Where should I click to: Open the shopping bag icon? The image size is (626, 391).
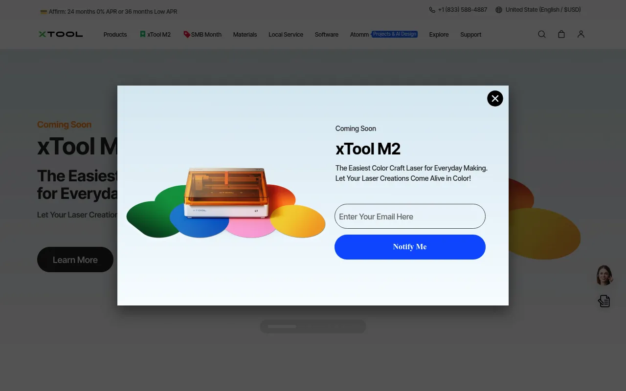click(x=561, y=34)
